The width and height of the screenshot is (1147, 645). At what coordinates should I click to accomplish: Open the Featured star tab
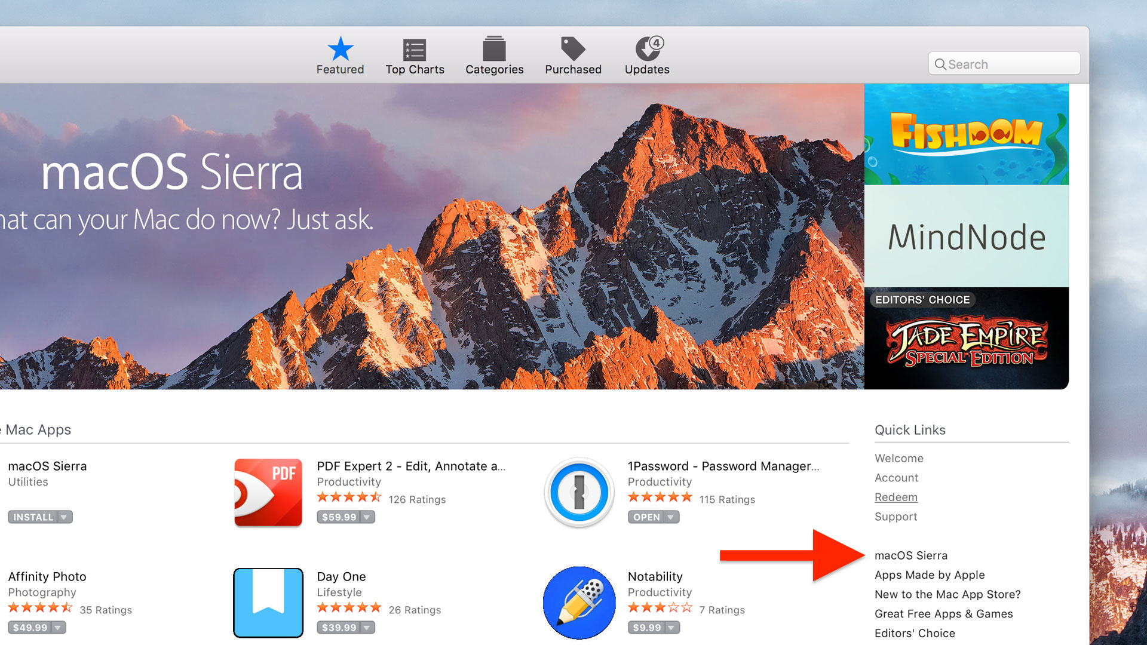click(340, 56)
